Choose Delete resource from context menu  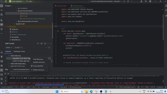click(x=39, y=70)
